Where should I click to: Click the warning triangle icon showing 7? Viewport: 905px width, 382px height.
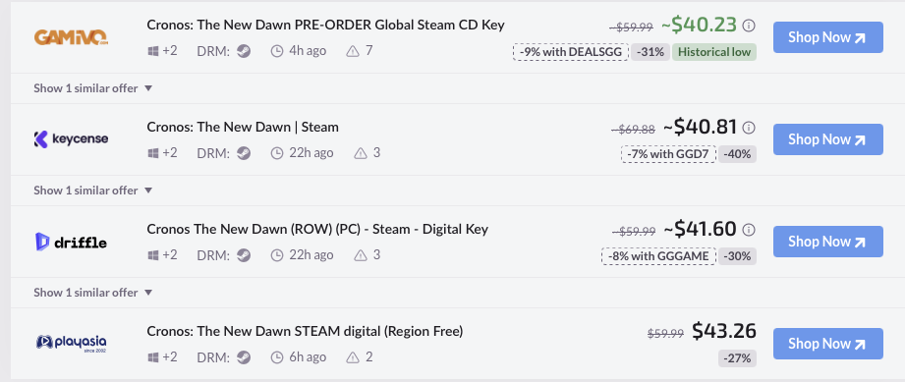[x=353, y=51]
